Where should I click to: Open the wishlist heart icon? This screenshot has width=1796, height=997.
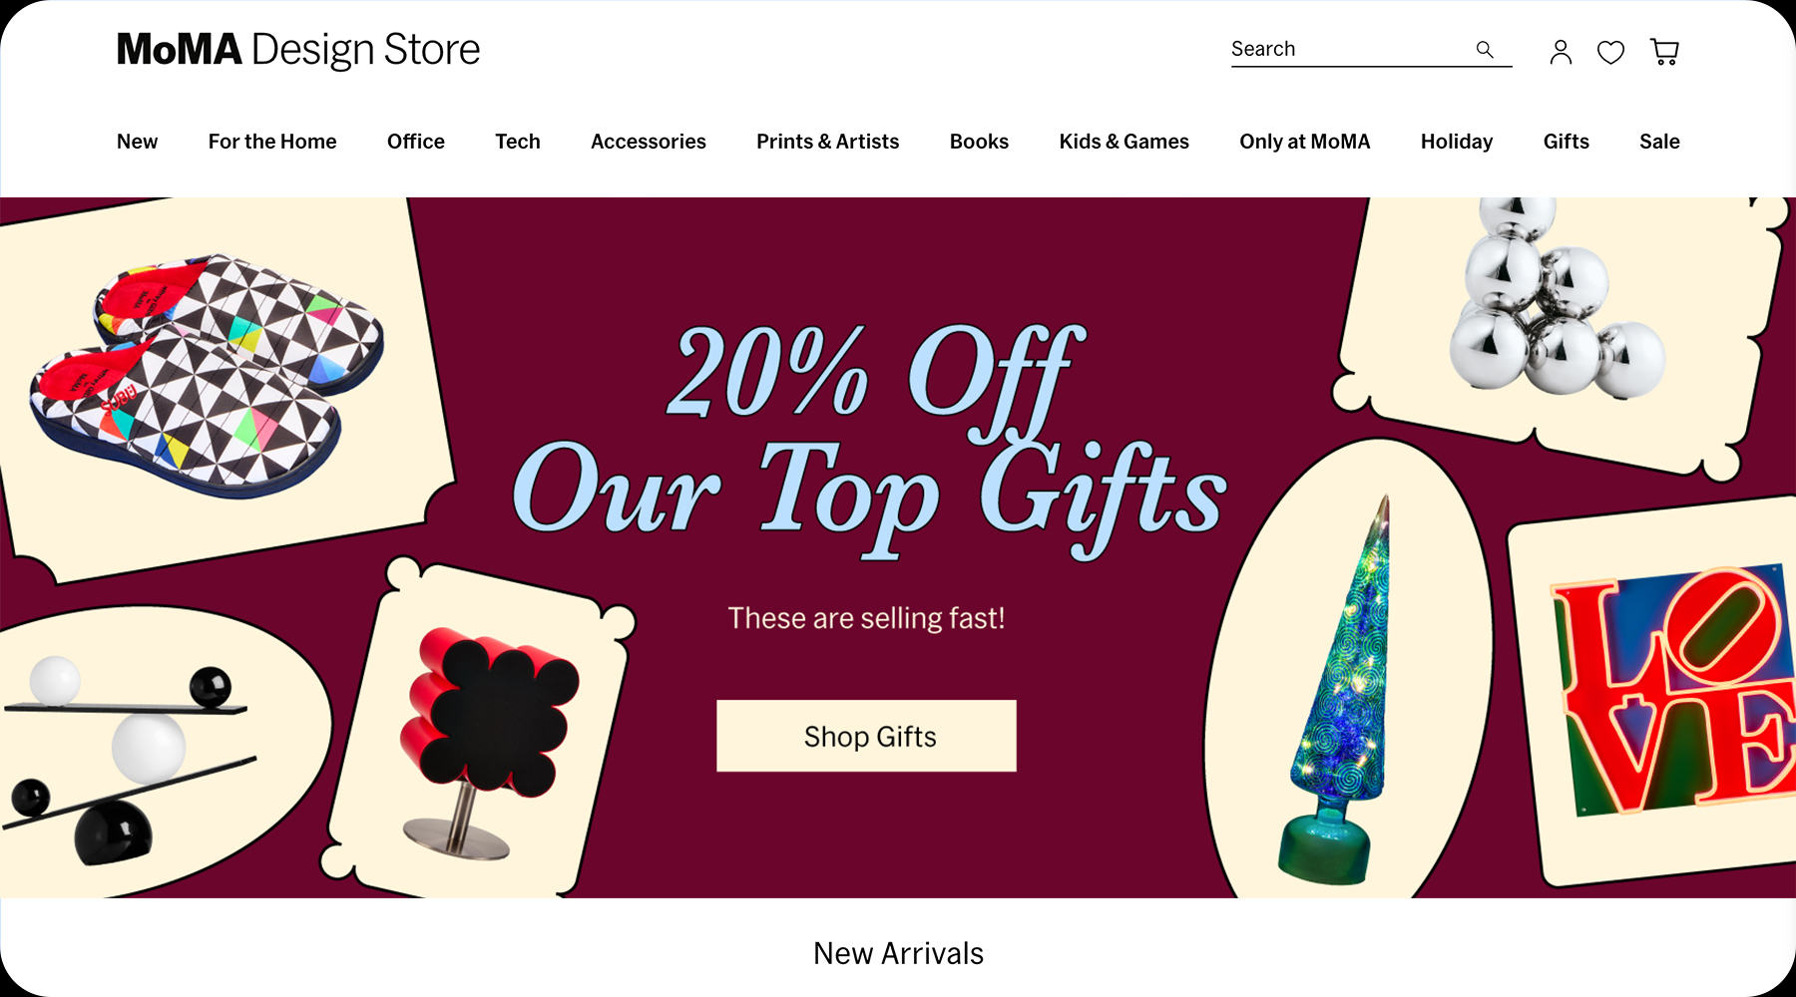click(1610, 52)
